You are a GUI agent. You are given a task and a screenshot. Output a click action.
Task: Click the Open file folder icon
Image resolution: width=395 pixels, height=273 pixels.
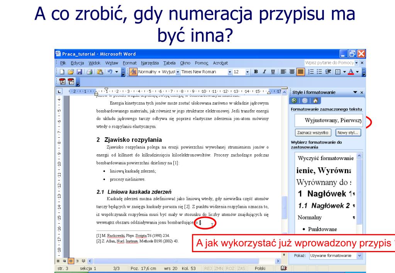[71, 72]
